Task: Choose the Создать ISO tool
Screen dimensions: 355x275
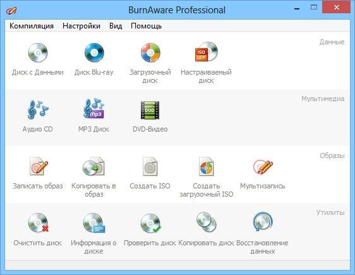Action: 150,173
